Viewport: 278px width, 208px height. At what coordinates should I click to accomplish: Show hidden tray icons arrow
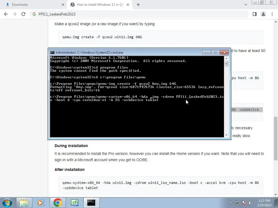pos(231,203)
